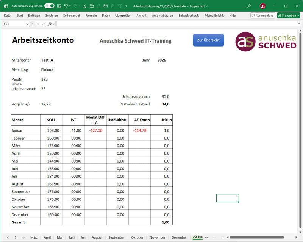This screenshot has width=303, height=242.
Task: Open the search magnifier in title bar
Action: [x=249, y=6]
